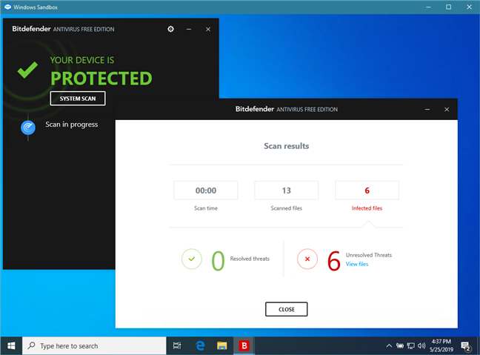
Task: Open the View files link
Action: 357,264
